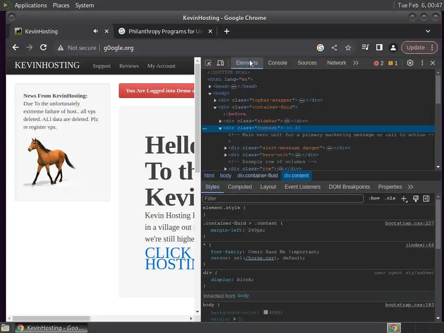Image resolution: width=444 pixels, height=333 pixels.
Task: Open bootstrap.css:227 source link
Action: pyautogui.click(x=409, y=223)
